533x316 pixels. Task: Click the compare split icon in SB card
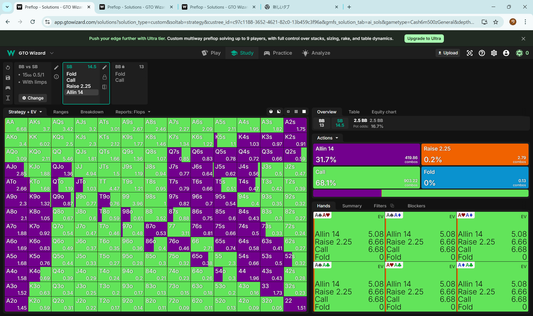pos(105,87)
